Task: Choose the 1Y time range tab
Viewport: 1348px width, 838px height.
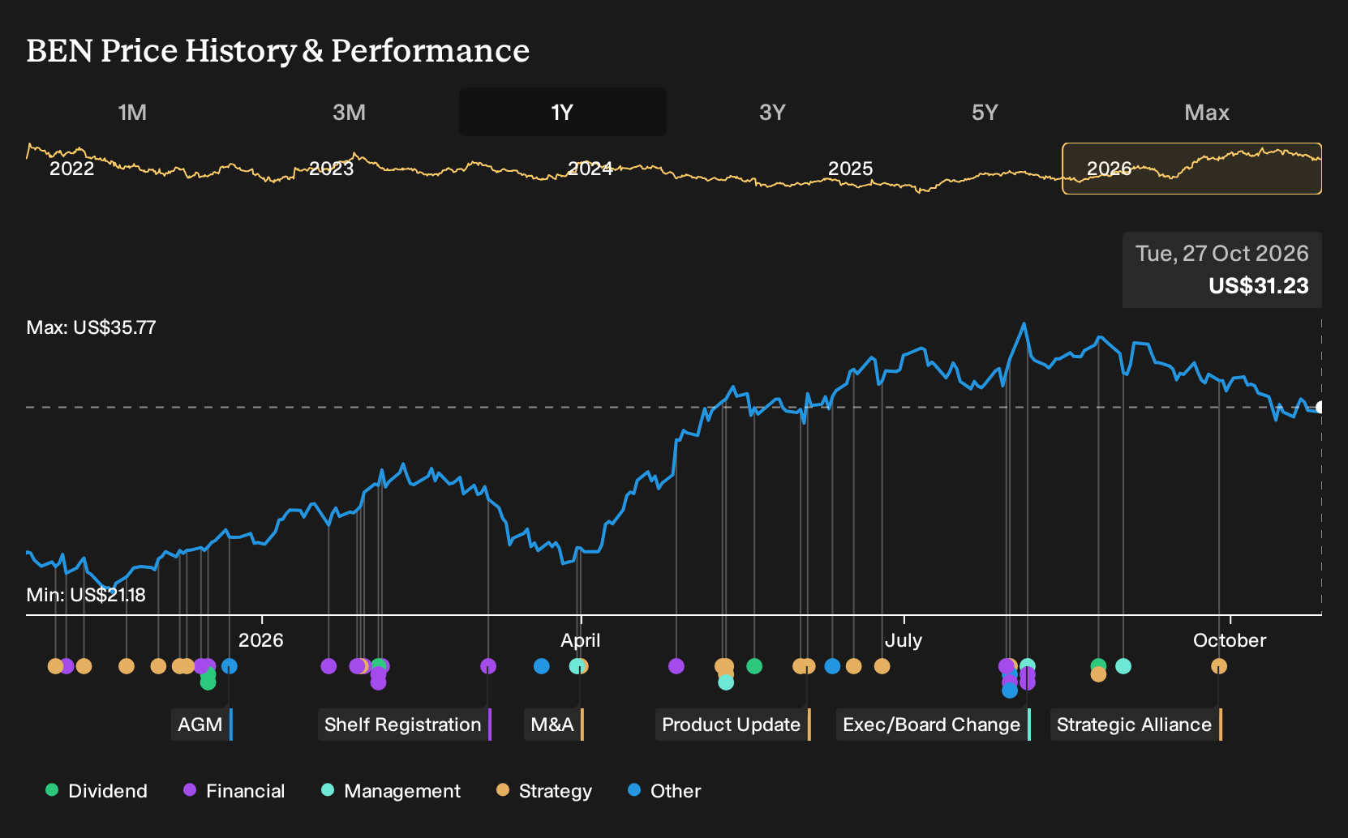Action: (563, 113)
